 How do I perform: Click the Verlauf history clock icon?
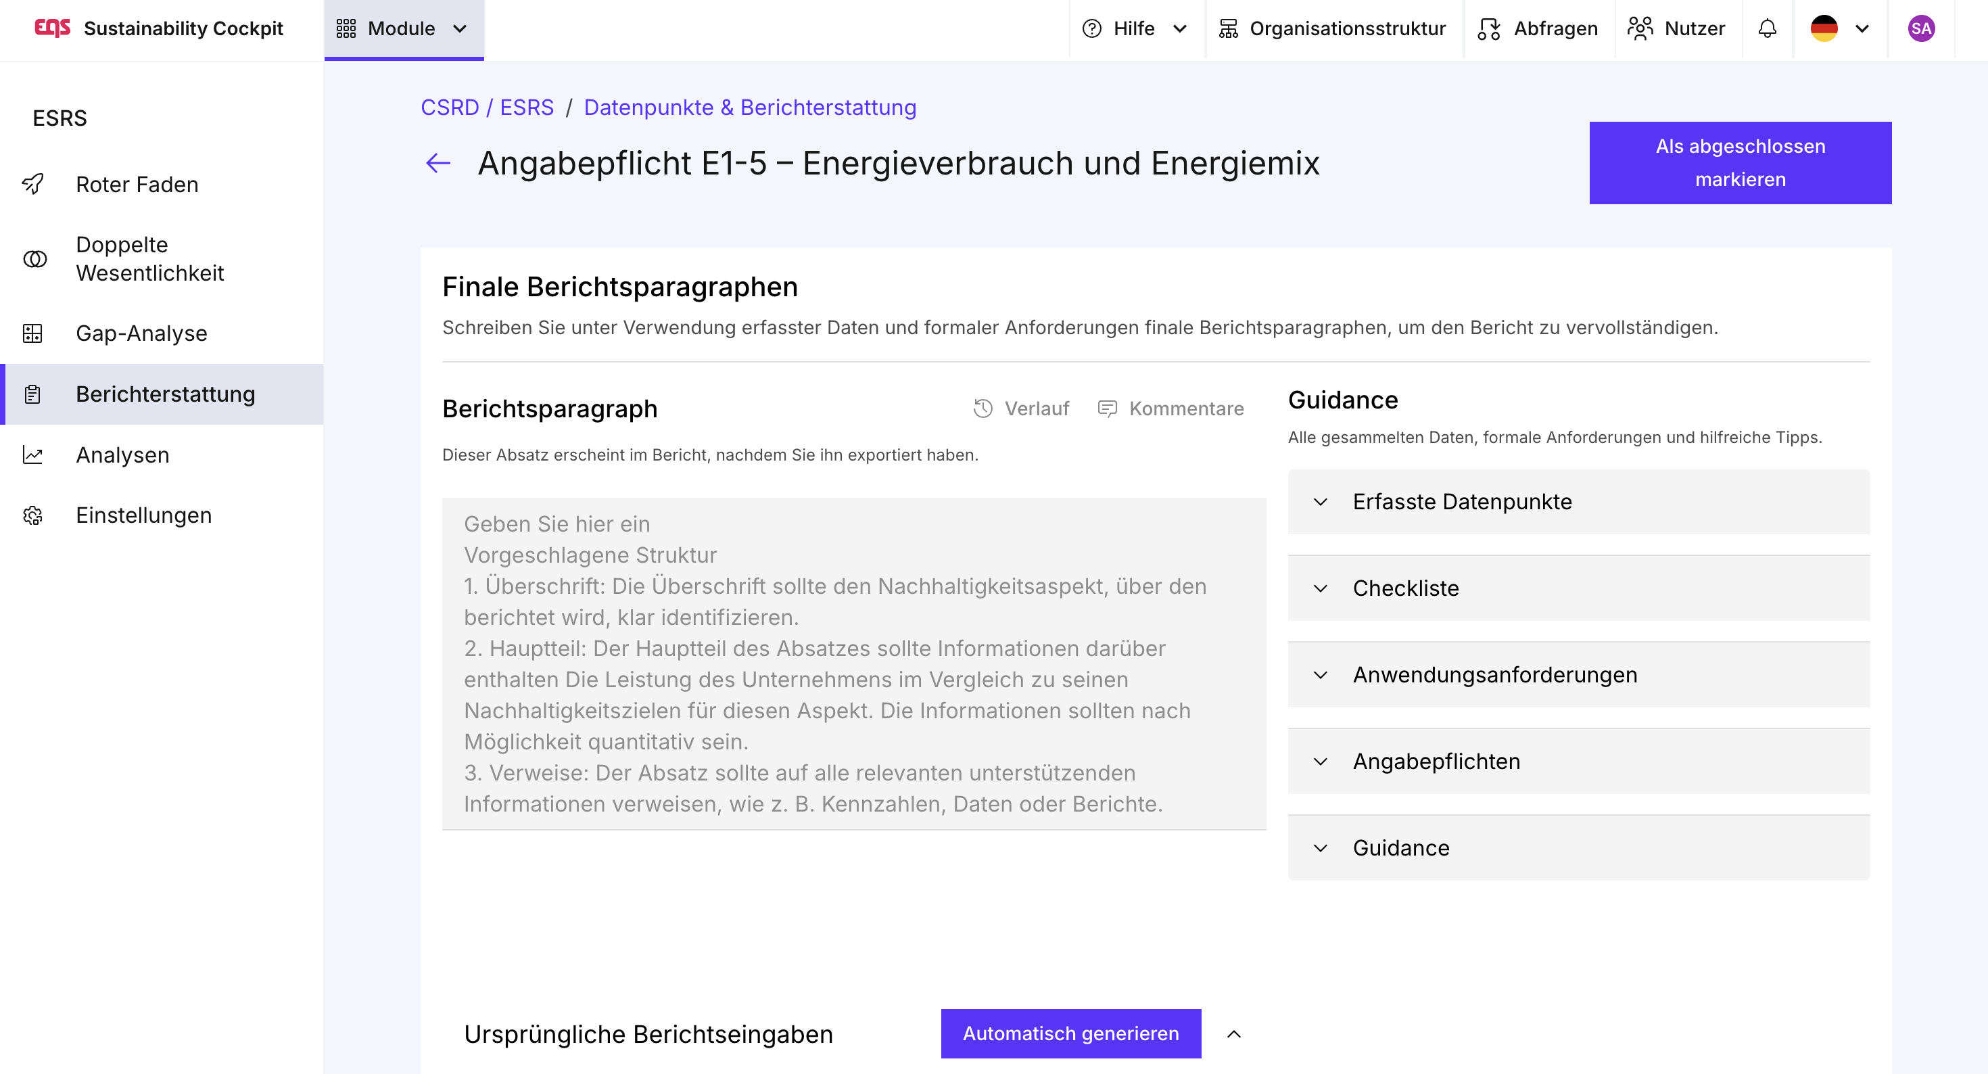(x=983, y=408)
